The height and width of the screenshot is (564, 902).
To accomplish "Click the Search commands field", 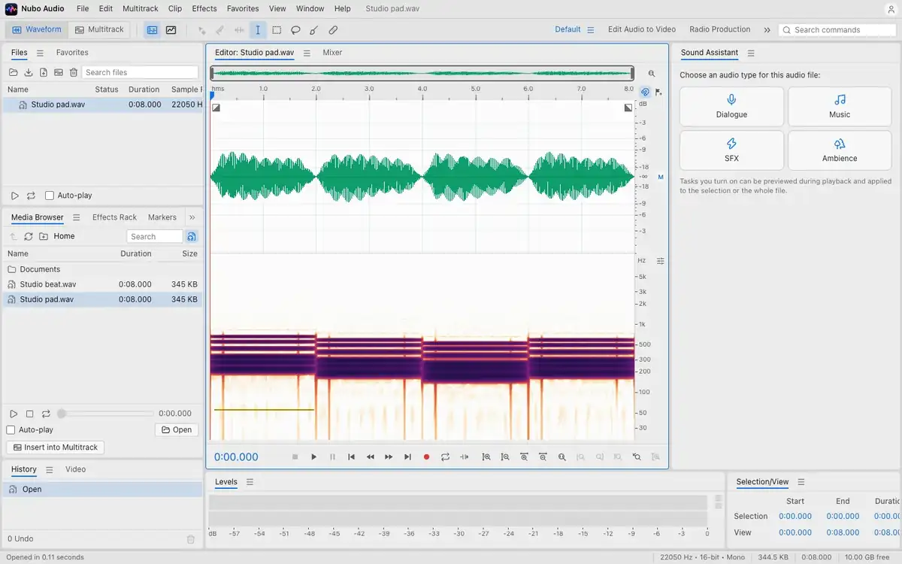I will coord(837,30).
